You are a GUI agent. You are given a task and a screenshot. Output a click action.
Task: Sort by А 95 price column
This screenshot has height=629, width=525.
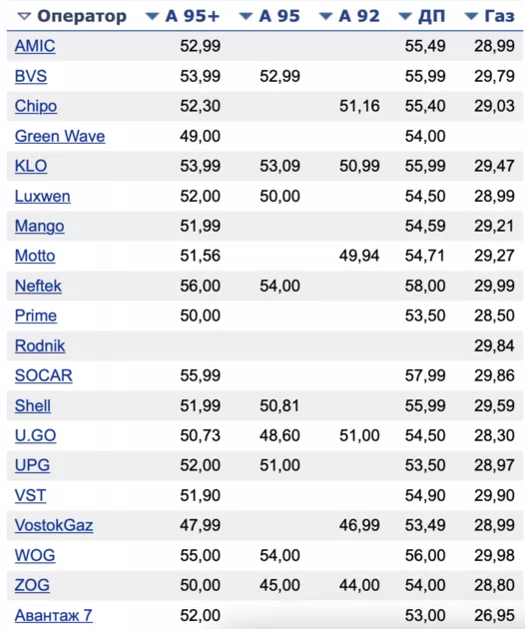click(269, 16)
